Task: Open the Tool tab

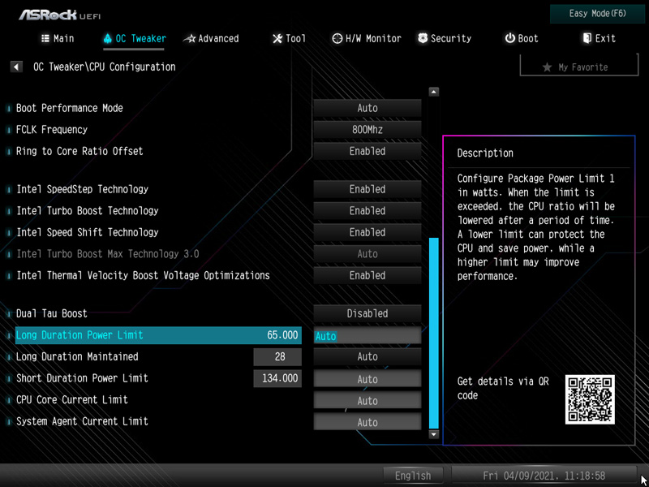Action: [x=289, y=38]
